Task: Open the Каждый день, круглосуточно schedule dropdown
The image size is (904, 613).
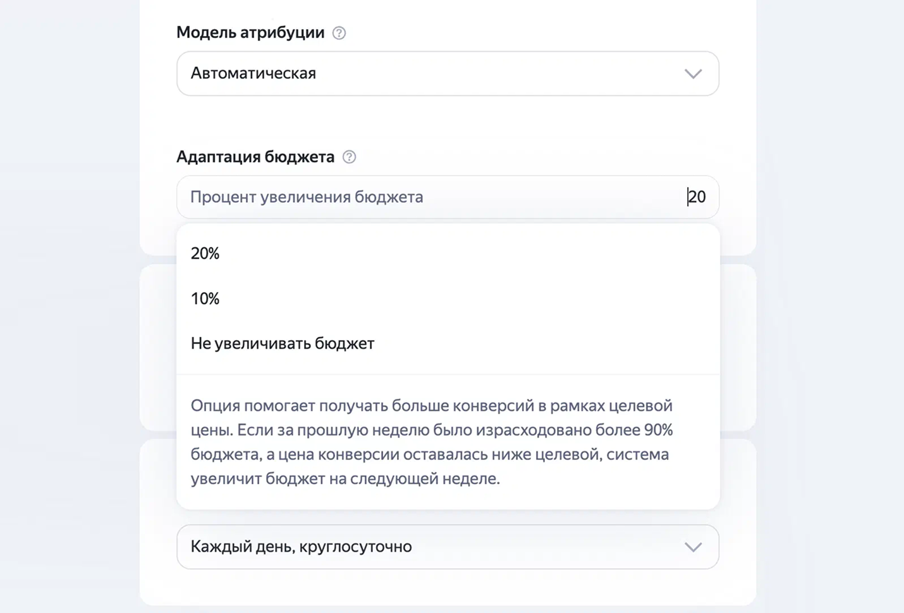Action: coord(448,547)
